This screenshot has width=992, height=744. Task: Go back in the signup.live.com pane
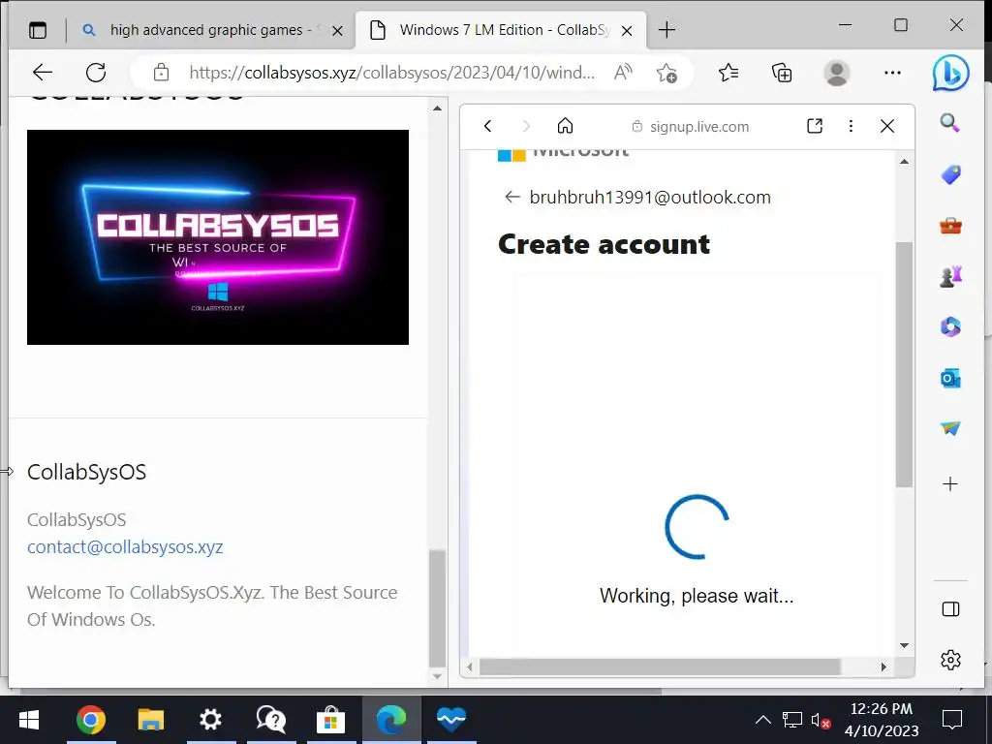click(x=488, y=126)
